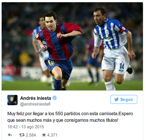
Task: Open the tweet timestamp 18:42 - 13 ago 2015
Action: [26, 127]
